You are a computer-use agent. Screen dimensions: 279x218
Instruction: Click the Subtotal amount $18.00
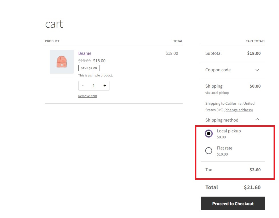click(254, 53)
